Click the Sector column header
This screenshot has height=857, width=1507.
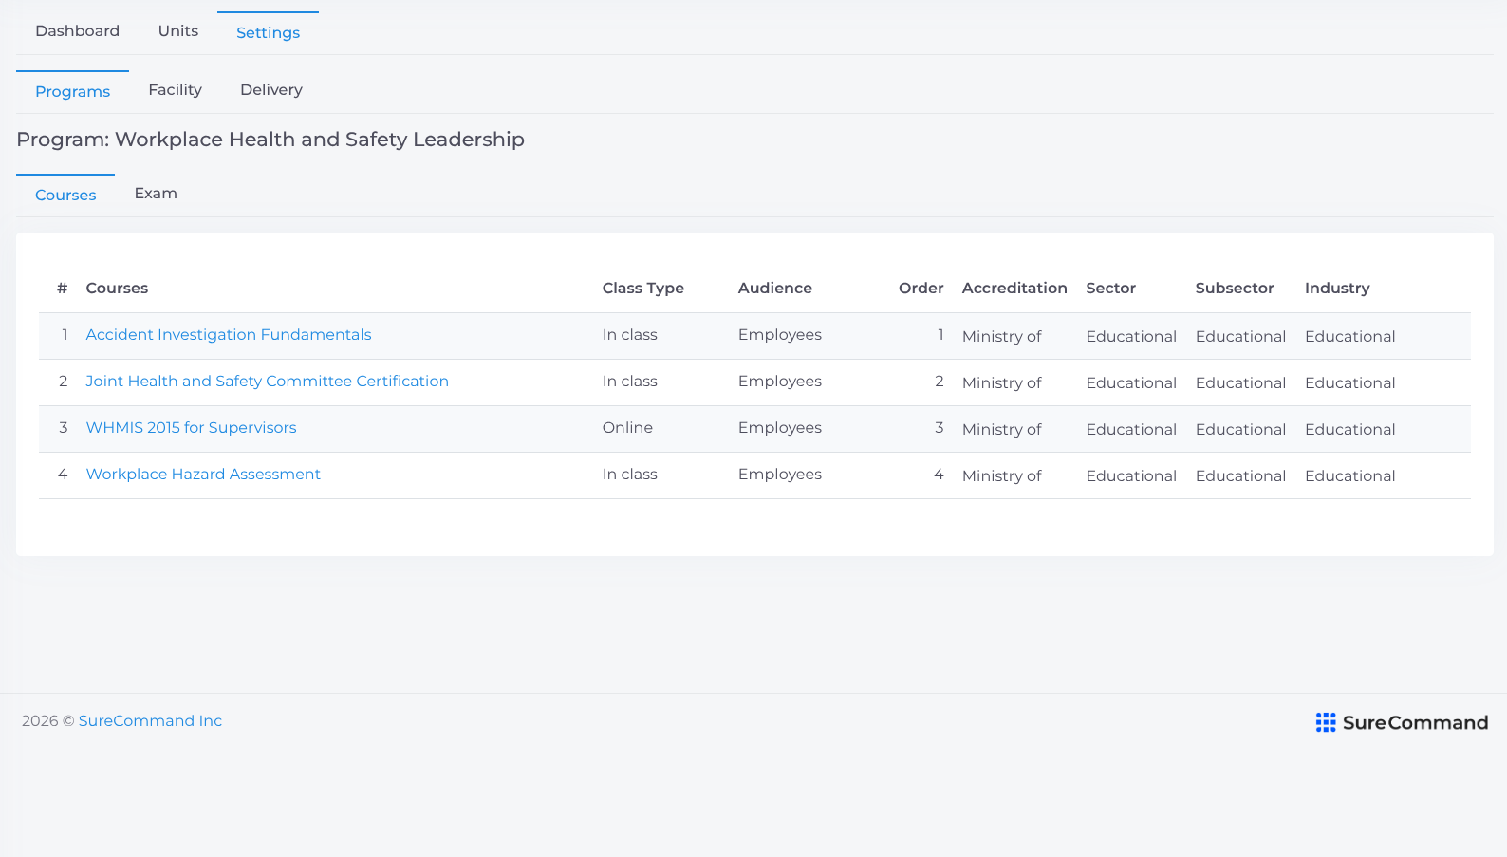click(x=1110, y=289)
